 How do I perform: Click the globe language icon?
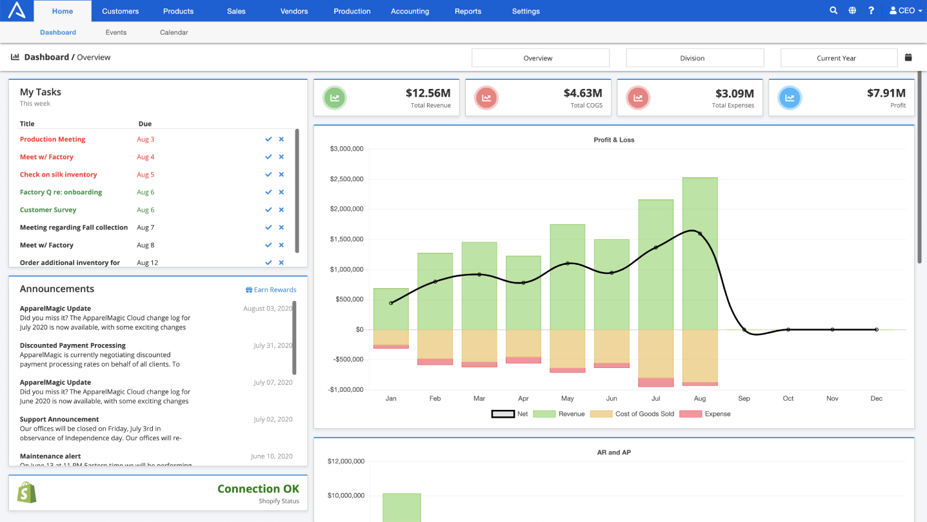pos(852,10)
